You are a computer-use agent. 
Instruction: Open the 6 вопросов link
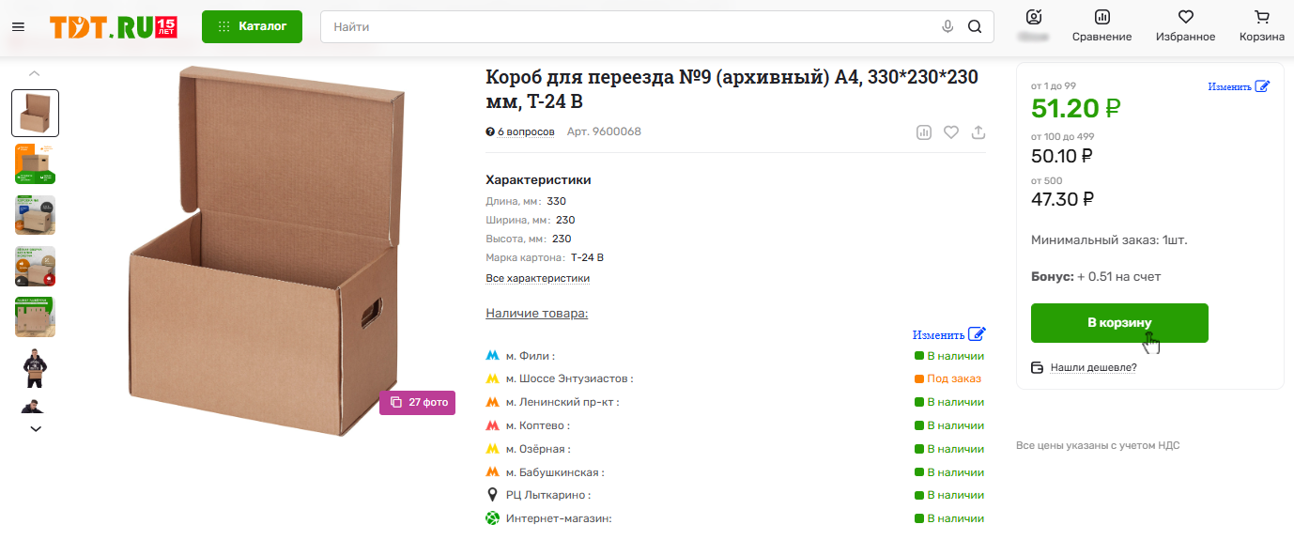pyautogui.click(x=520, y=131)
